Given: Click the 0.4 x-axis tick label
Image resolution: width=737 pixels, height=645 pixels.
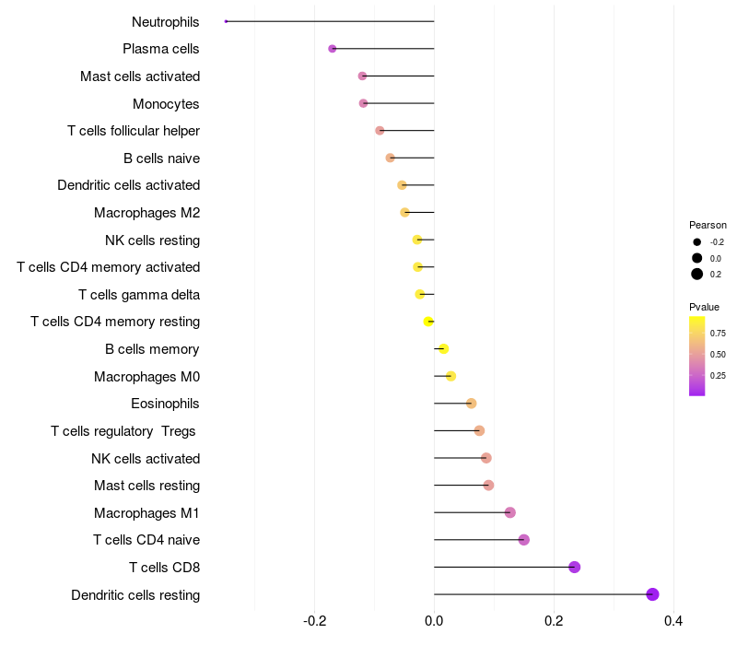Looking at the screenshot, I should [673, 621].
